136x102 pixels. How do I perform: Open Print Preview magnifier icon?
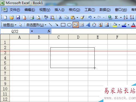pyautogui.click(x=38, y=17)
